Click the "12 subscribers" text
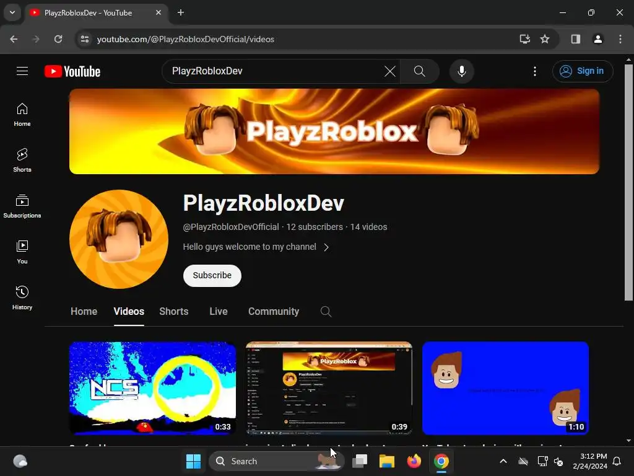The image size is (634, 476). [x=315, y=227]
